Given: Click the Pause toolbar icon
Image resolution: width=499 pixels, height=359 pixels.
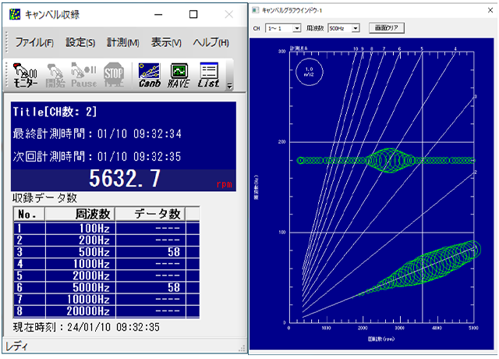Looking at the screenshot, I should tap(83, 76).
